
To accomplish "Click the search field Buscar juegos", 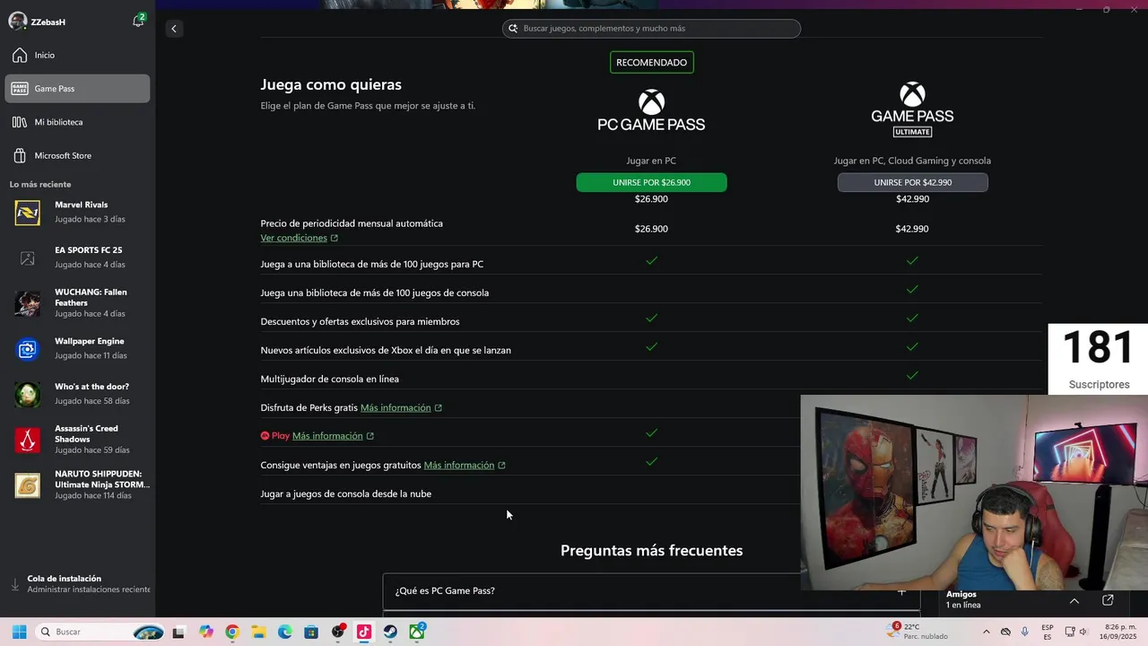I will pos(651,29).
